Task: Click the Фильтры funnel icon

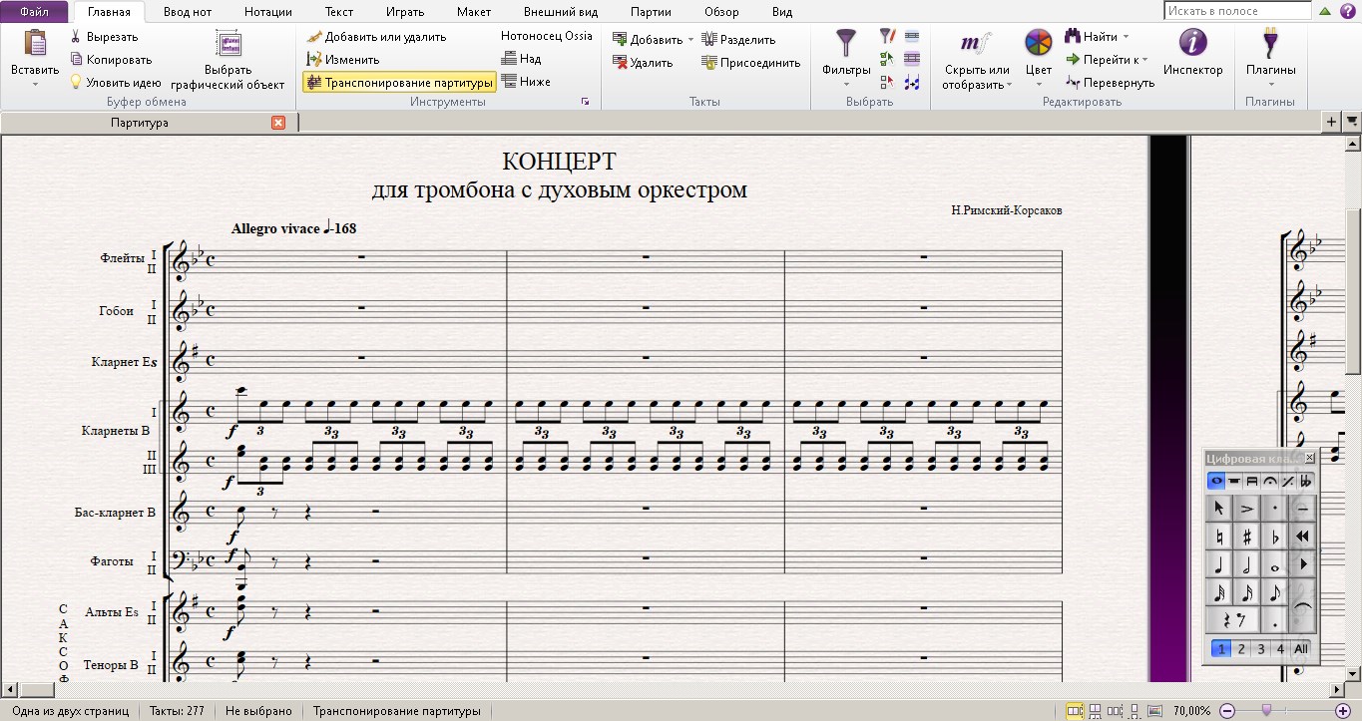Action: (x=846, y=44)
